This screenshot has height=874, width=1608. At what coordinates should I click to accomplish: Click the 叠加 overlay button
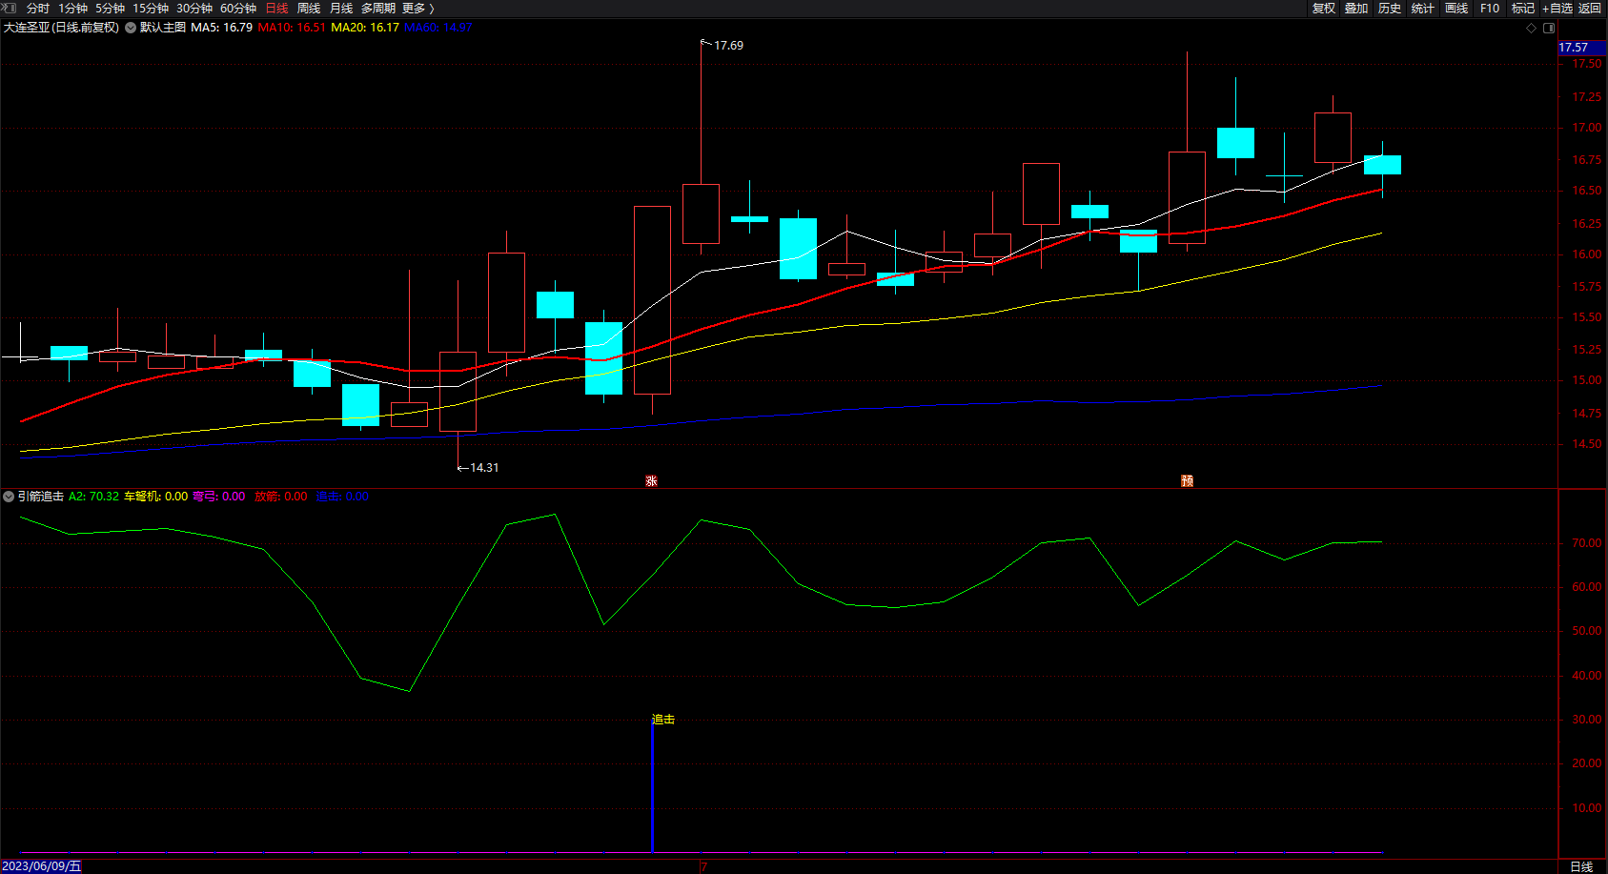coord(1356,9)
